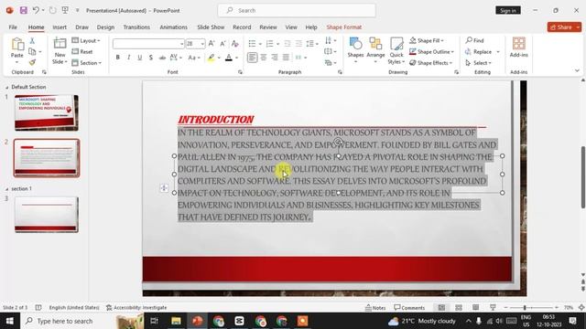Switch to the Animations tab

(173, 27)
